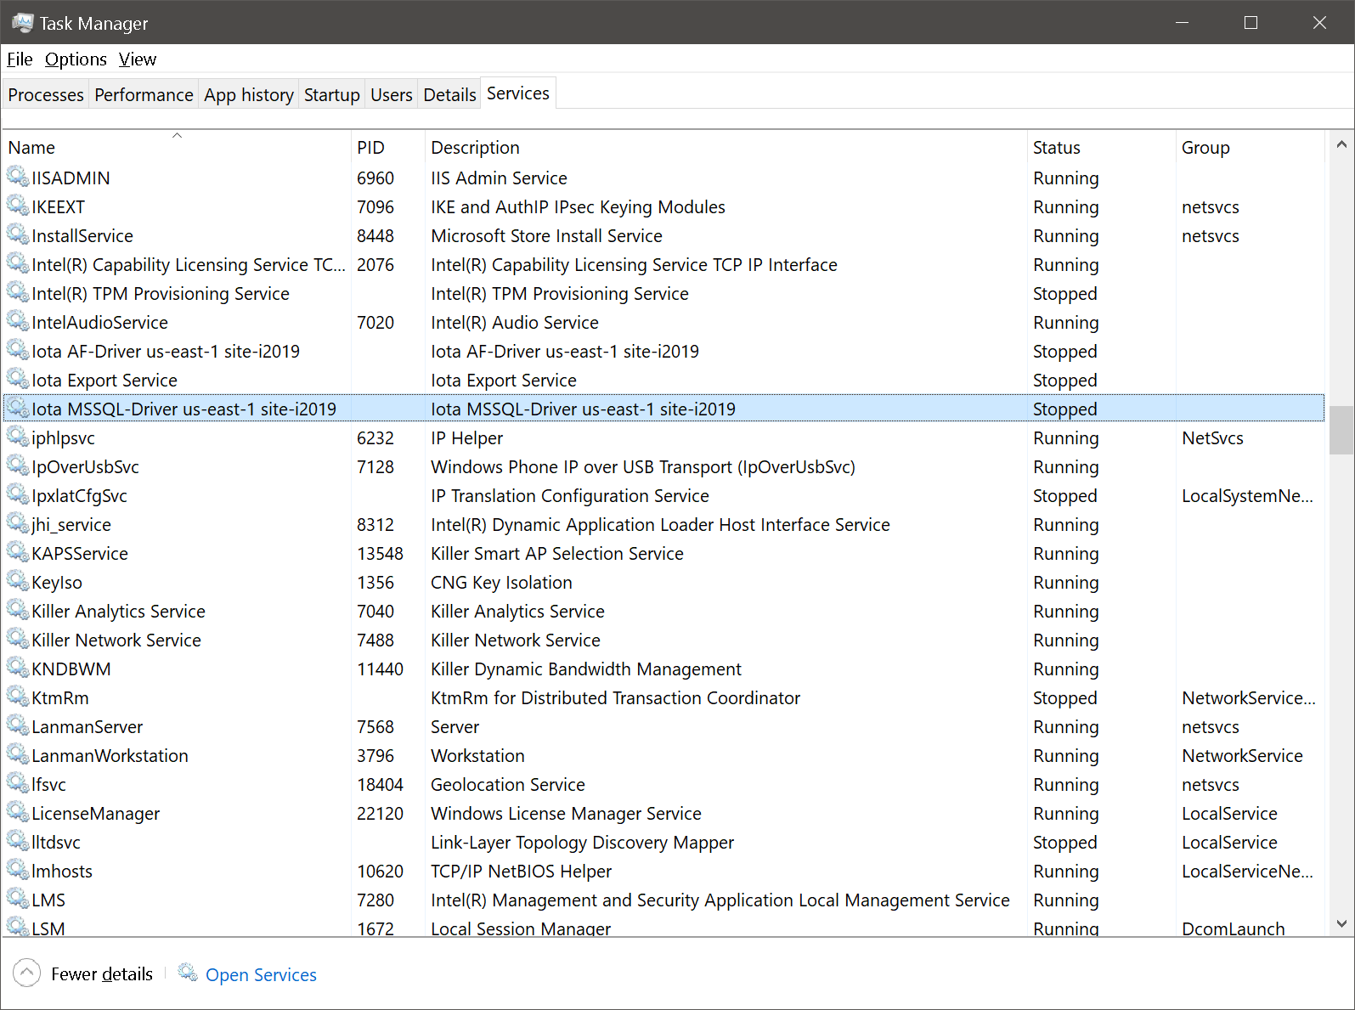The image size is (1355, 1010).
Task: Open the View menu
Action: click(138, 59)
